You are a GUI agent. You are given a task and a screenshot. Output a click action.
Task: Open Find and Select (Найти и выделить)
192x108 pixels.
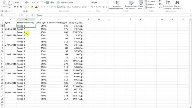tap(177, 5)
